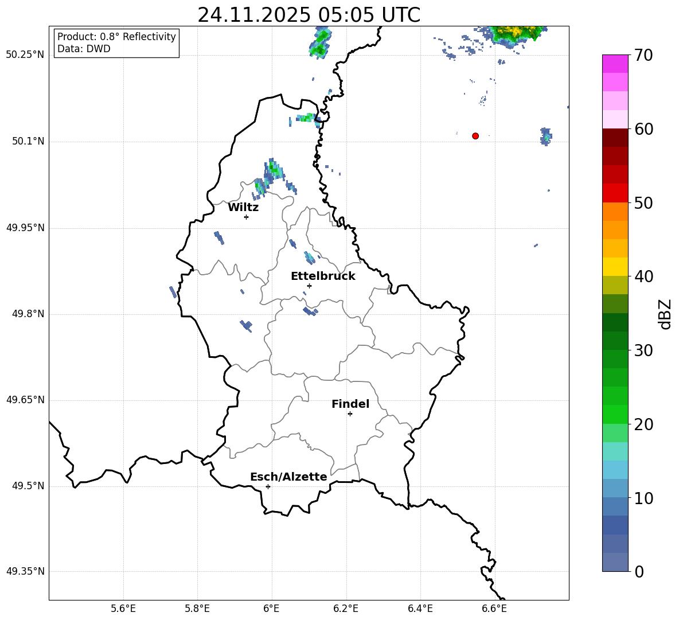Select the Esch/Alzette city label
This screenshot has width=679, height=620.
[288, 477]
